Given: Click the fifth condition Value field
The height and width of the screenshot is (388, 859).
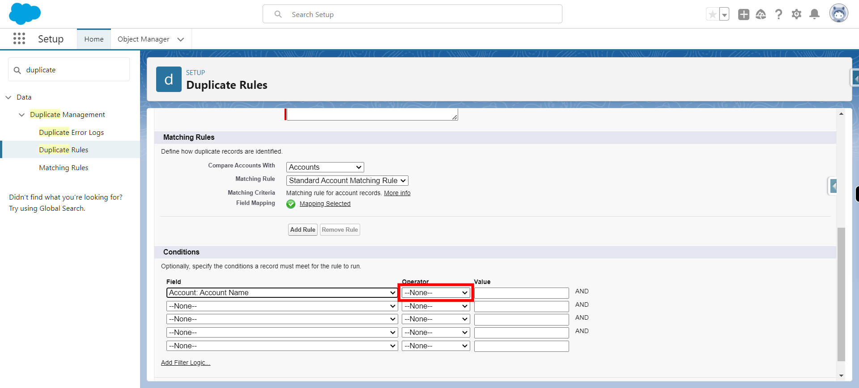Looking at the screenshot, I should pos(522,346).
